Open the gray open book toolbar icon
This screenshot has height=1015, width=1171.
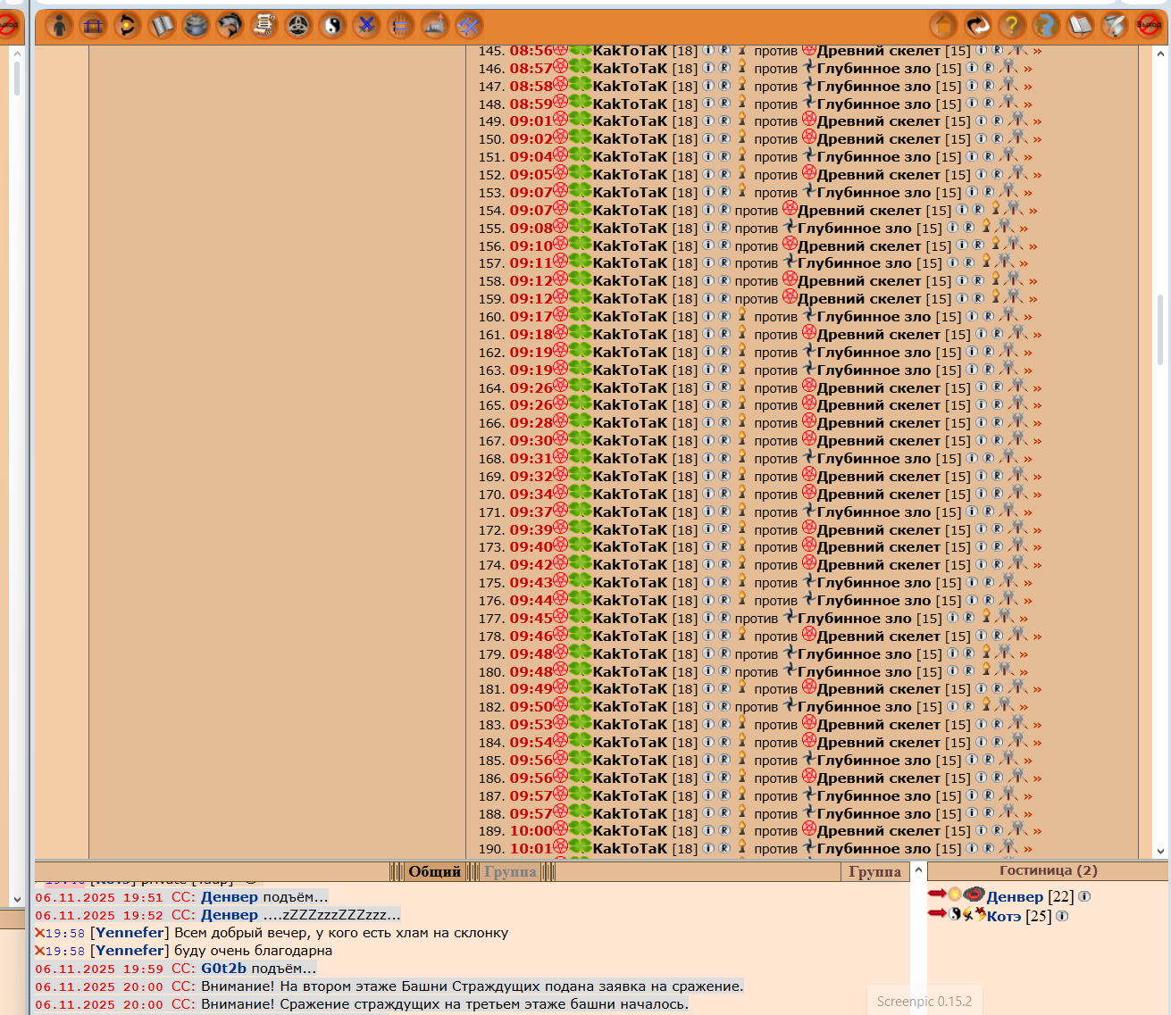pos(162,25)
